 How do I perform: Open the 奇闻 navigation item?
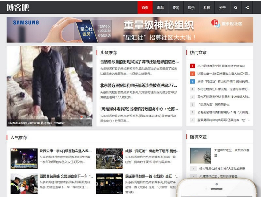click(x=176, y=8)
